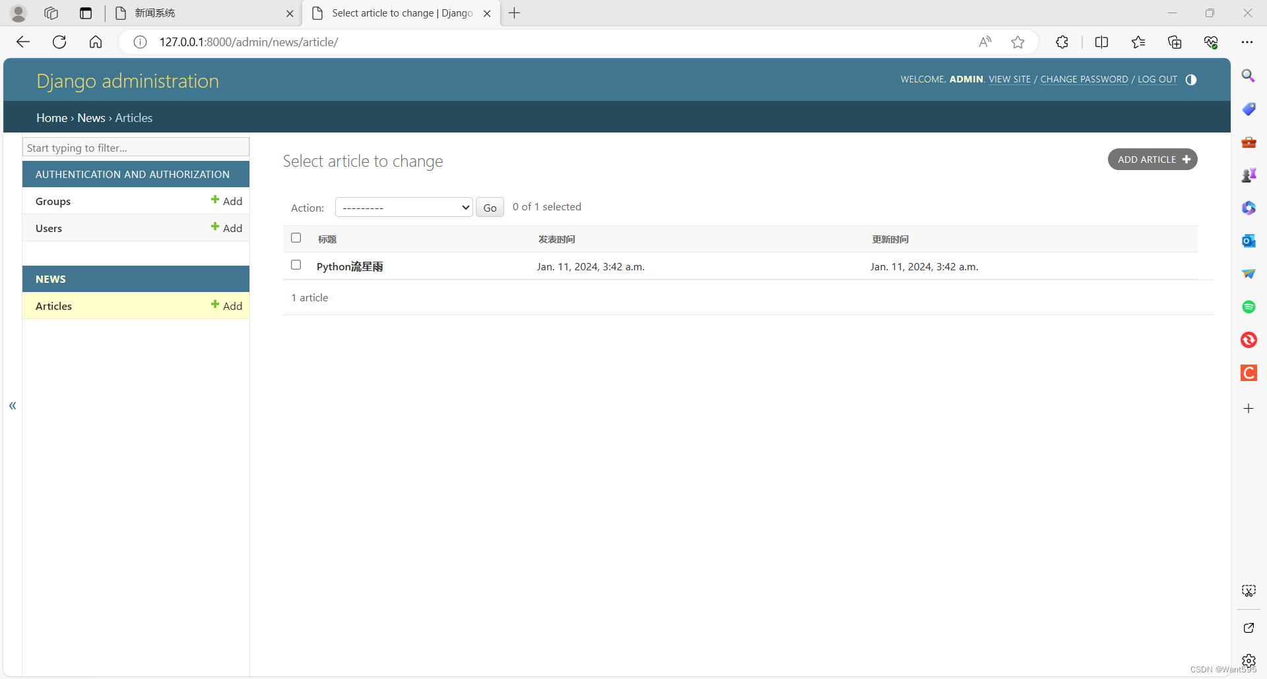Open the Favorites list icon
The image size is (1267, 679).
pyautogui.click(x=1138, y=42)
